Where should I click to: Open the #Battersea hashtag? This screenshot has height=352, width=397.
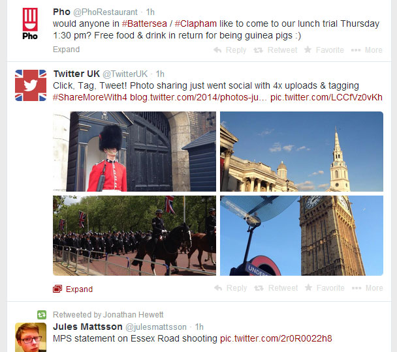(144, 23)
